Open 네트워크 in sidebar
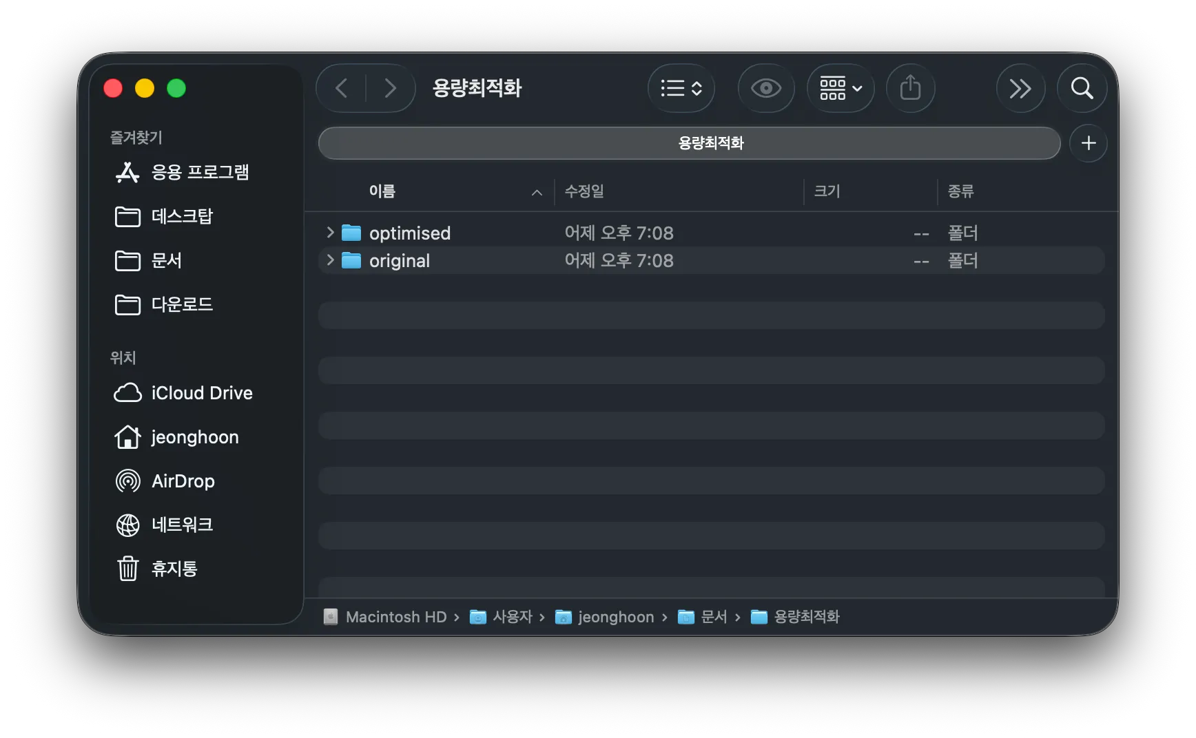1196x738 pixels. (x=182, y=525)
